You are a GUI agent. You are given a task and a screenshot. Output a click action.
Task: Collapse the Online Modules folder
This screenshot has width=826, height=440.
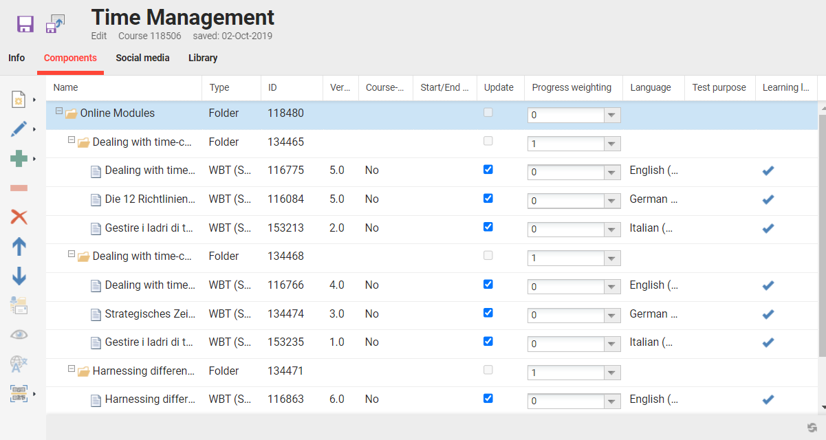tap(59, 110)
